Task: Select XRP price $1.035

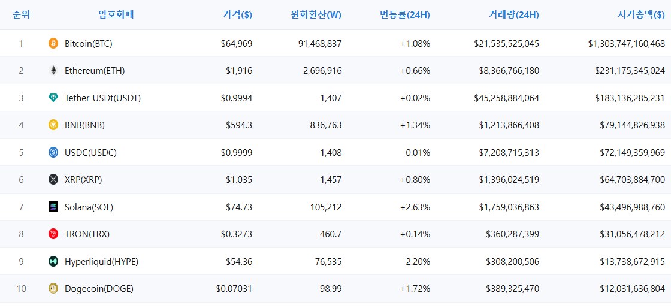Action: 239,180
